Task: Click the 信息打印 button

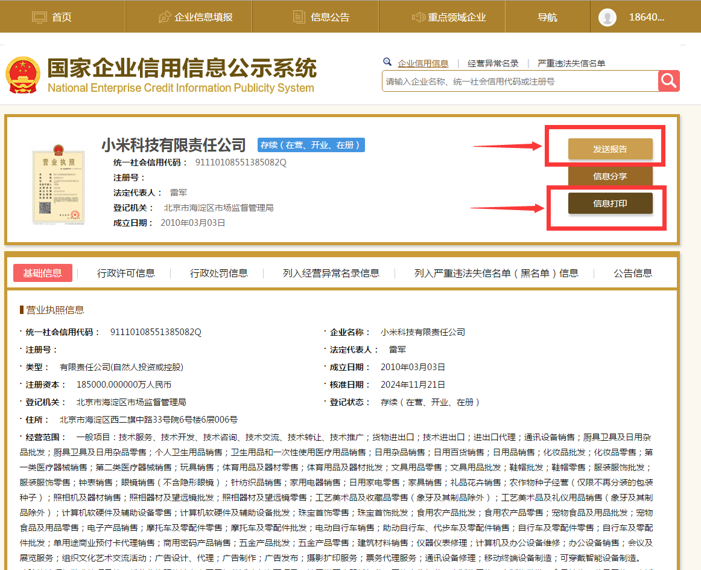Action: (611, 203)
